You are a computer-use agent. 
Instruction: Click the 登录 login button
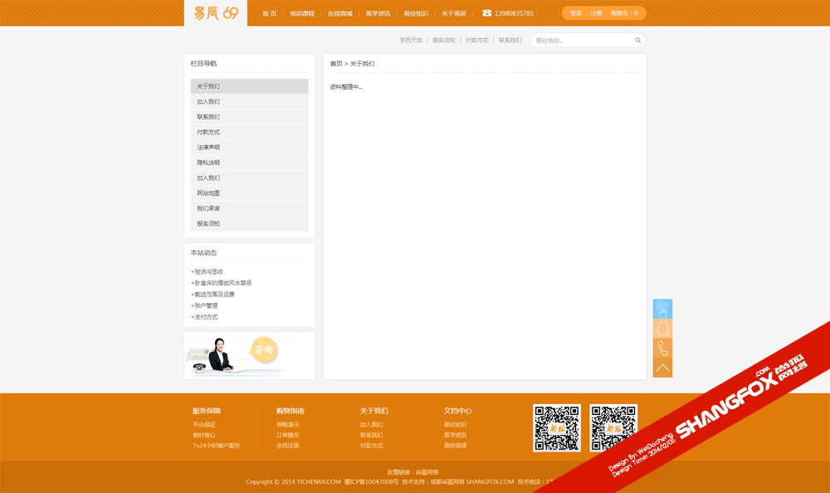click(x=576, y=13)
